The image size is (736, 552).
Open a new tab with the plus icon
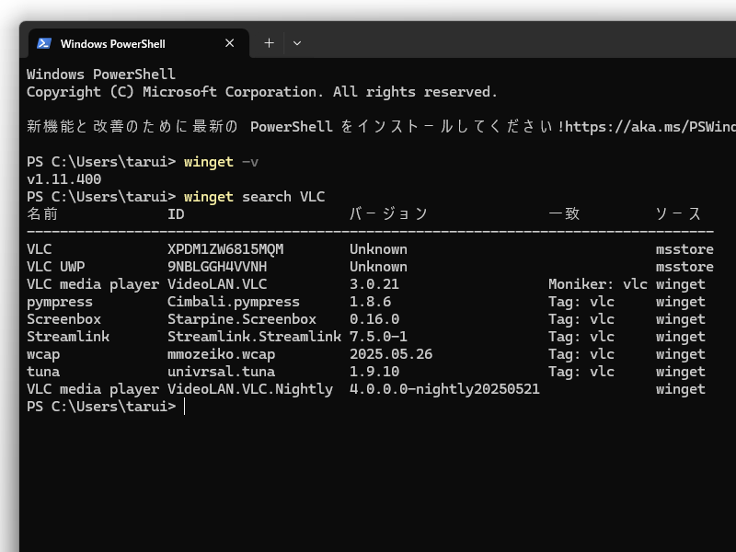[x=268, y=43]
